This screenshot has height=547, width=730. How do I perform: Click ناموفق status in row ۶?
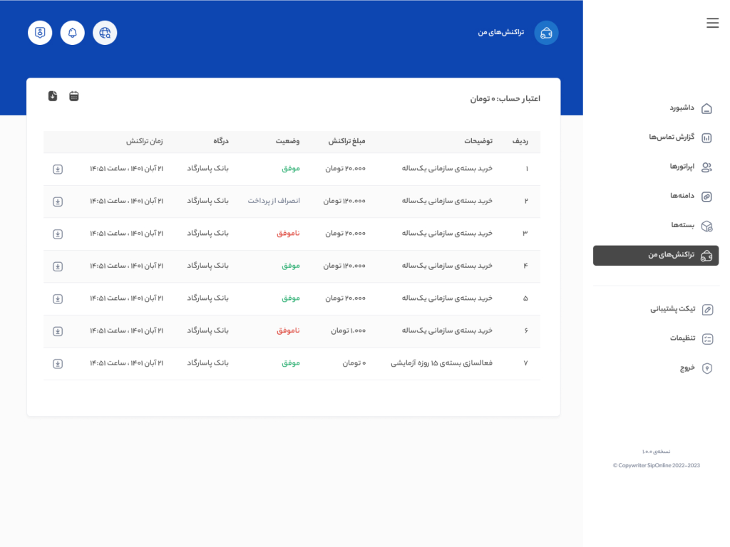tap(288, 330)
